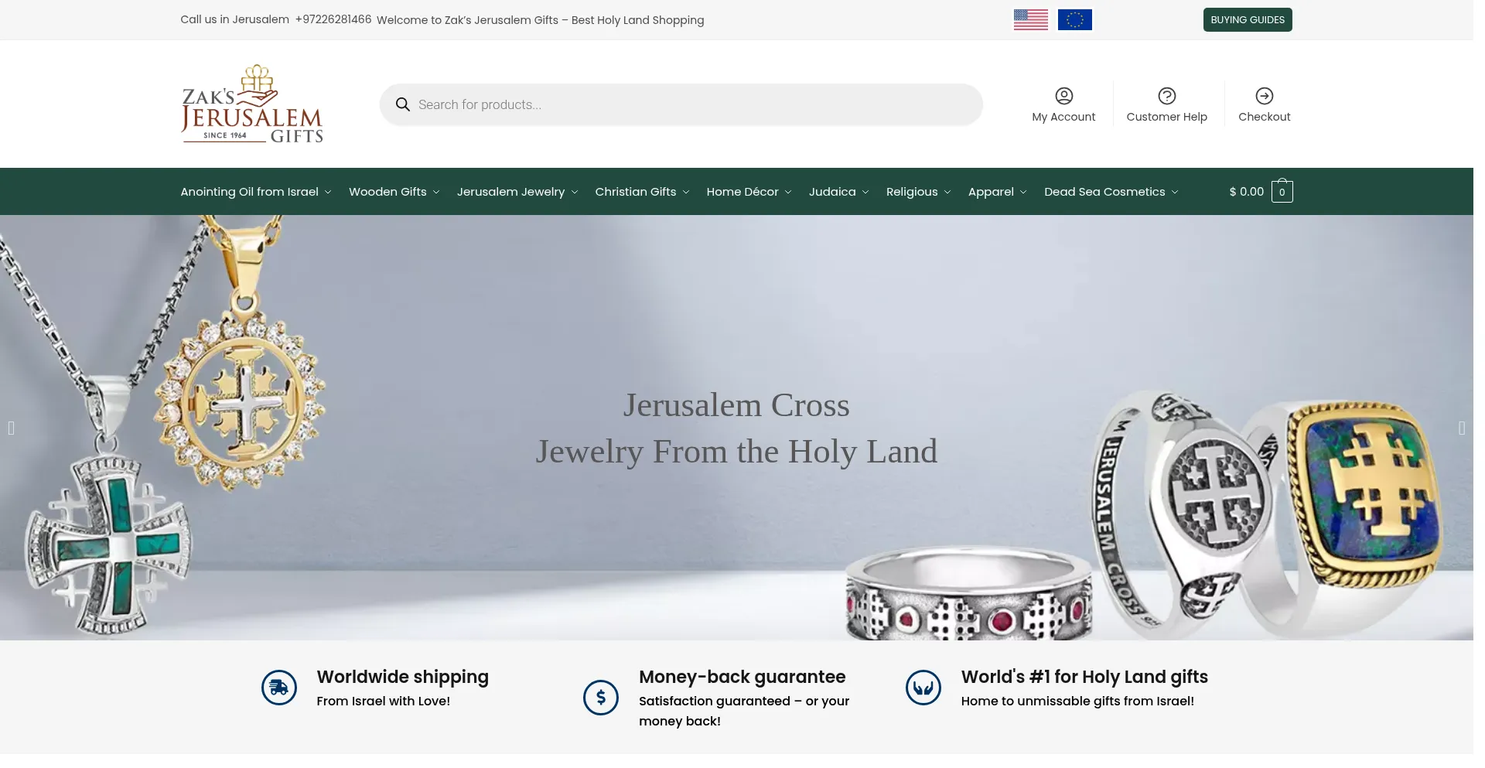Viewport: 1485px width, 768px height.
Task: Switch to the European Union flag icon
Action: [x=1074, y=20]
